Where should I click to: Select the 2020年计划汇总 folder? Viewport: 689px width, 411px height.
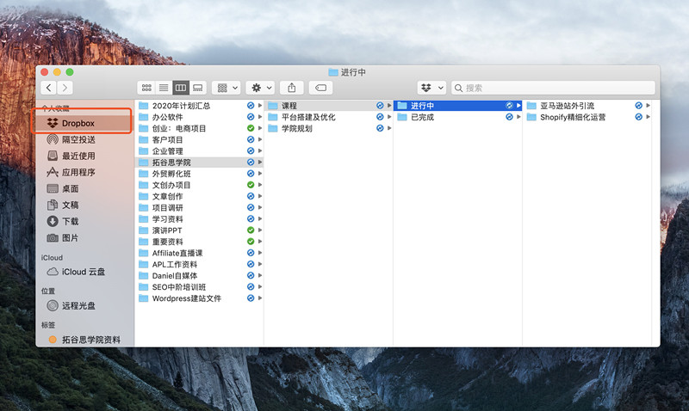pyautogui.click(x=199, y=106)
